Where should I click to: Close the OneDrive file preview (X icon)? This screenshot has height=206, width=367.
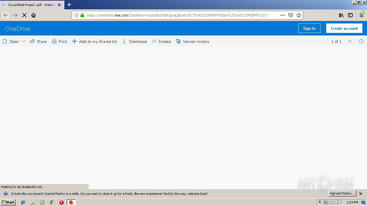tap(350, 41)
